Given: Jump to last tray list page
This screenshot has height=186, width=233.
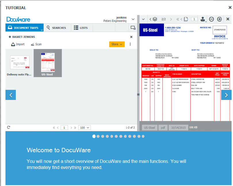Looking at the screenshot, I should tap(75, 128).
